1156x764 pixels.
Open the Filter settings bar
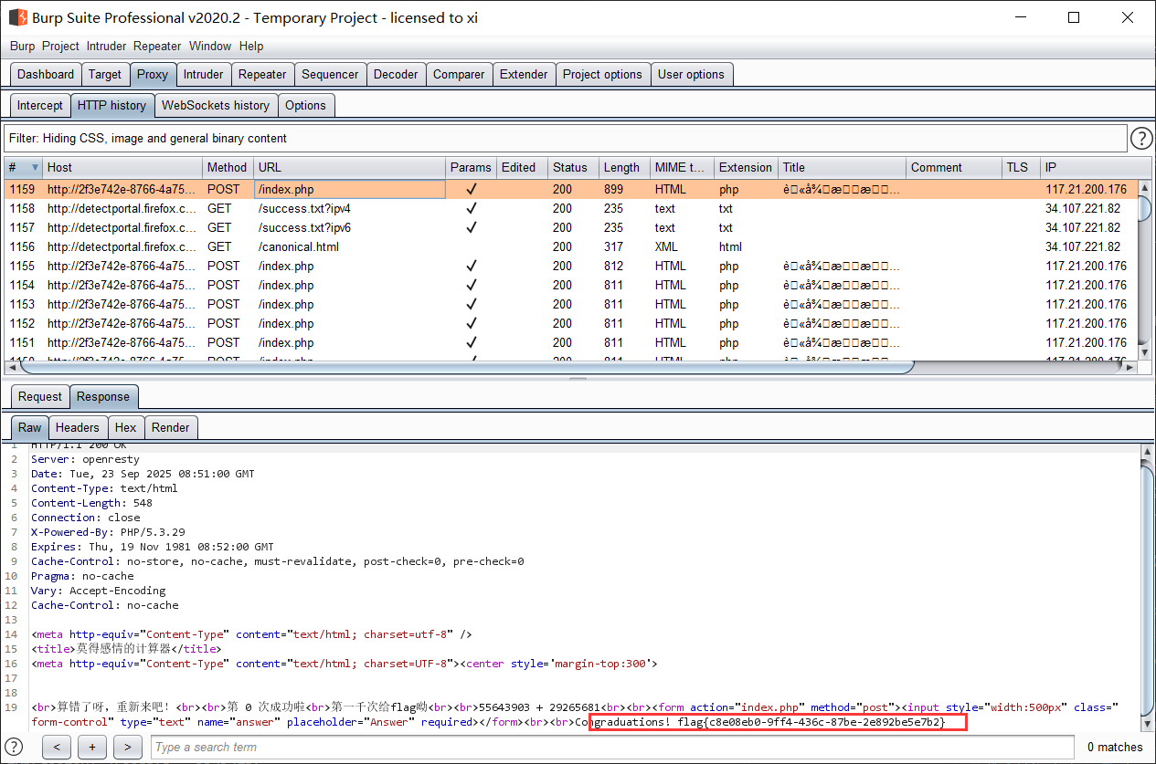coord(565,139)
